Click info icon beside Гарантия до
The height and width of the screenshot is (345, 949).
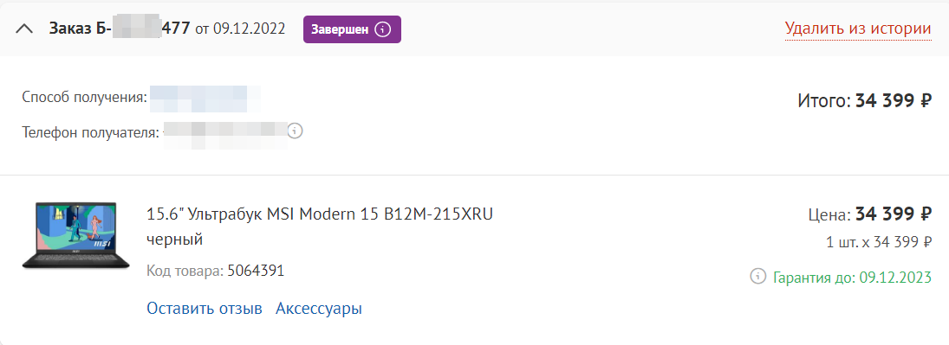pos(757,277)
